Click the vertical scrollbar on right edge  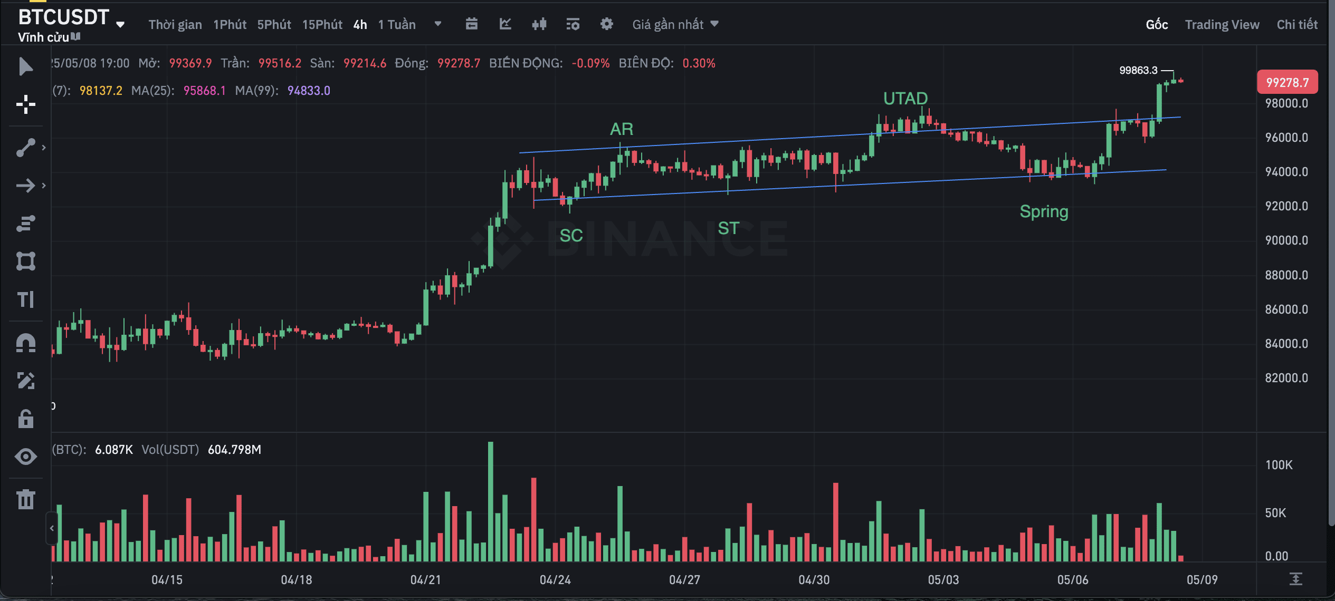point(1331,264)
